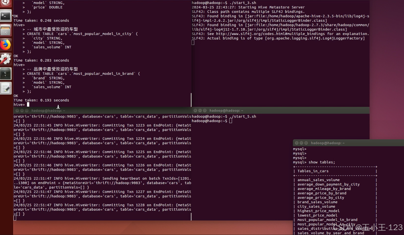This screenshot has width=404, height=235.
Task: Click the most_popular_model_in_brand CREATE TABLE line
Action: click(x=84, y=74)
